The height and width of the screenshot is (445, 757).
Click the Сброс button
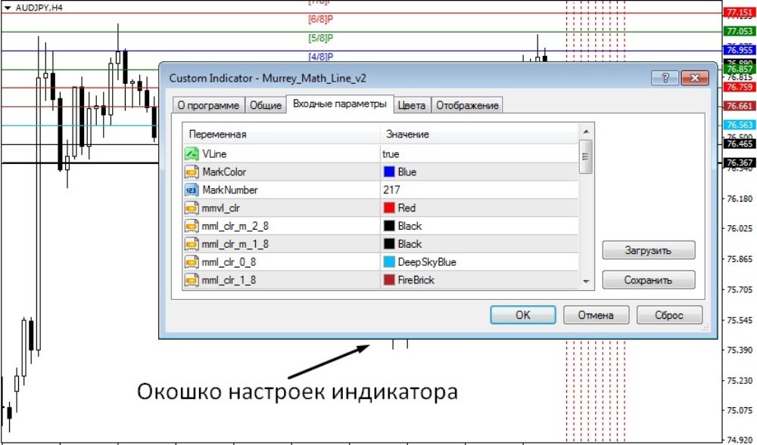(x=669, y=315)
